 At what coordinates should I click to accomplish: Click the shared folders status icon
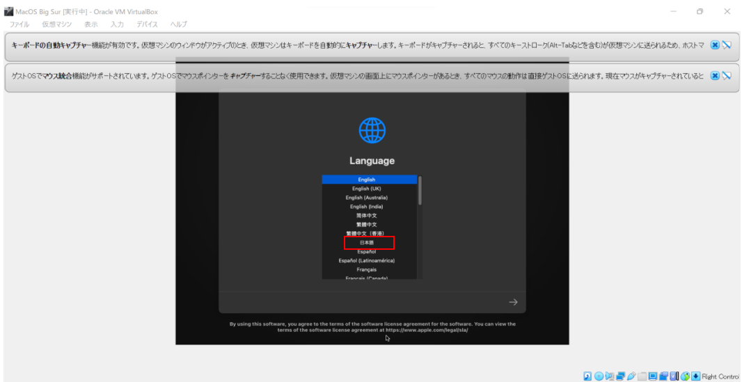coord(642,376)
